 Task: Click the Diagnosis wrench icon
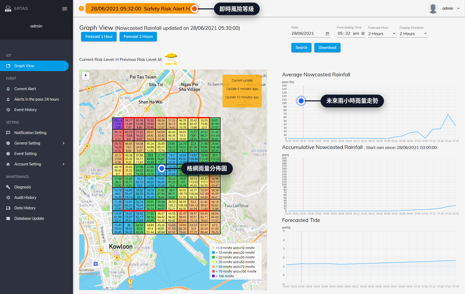8,187
